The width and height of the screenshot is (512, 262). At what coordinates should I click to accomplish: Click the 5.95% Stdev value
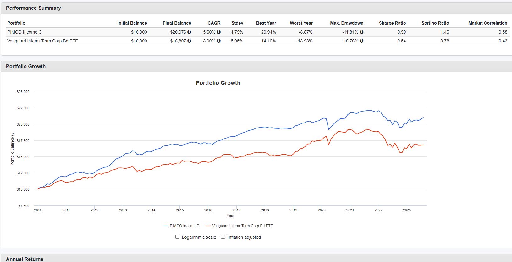[x=237, y=41]
